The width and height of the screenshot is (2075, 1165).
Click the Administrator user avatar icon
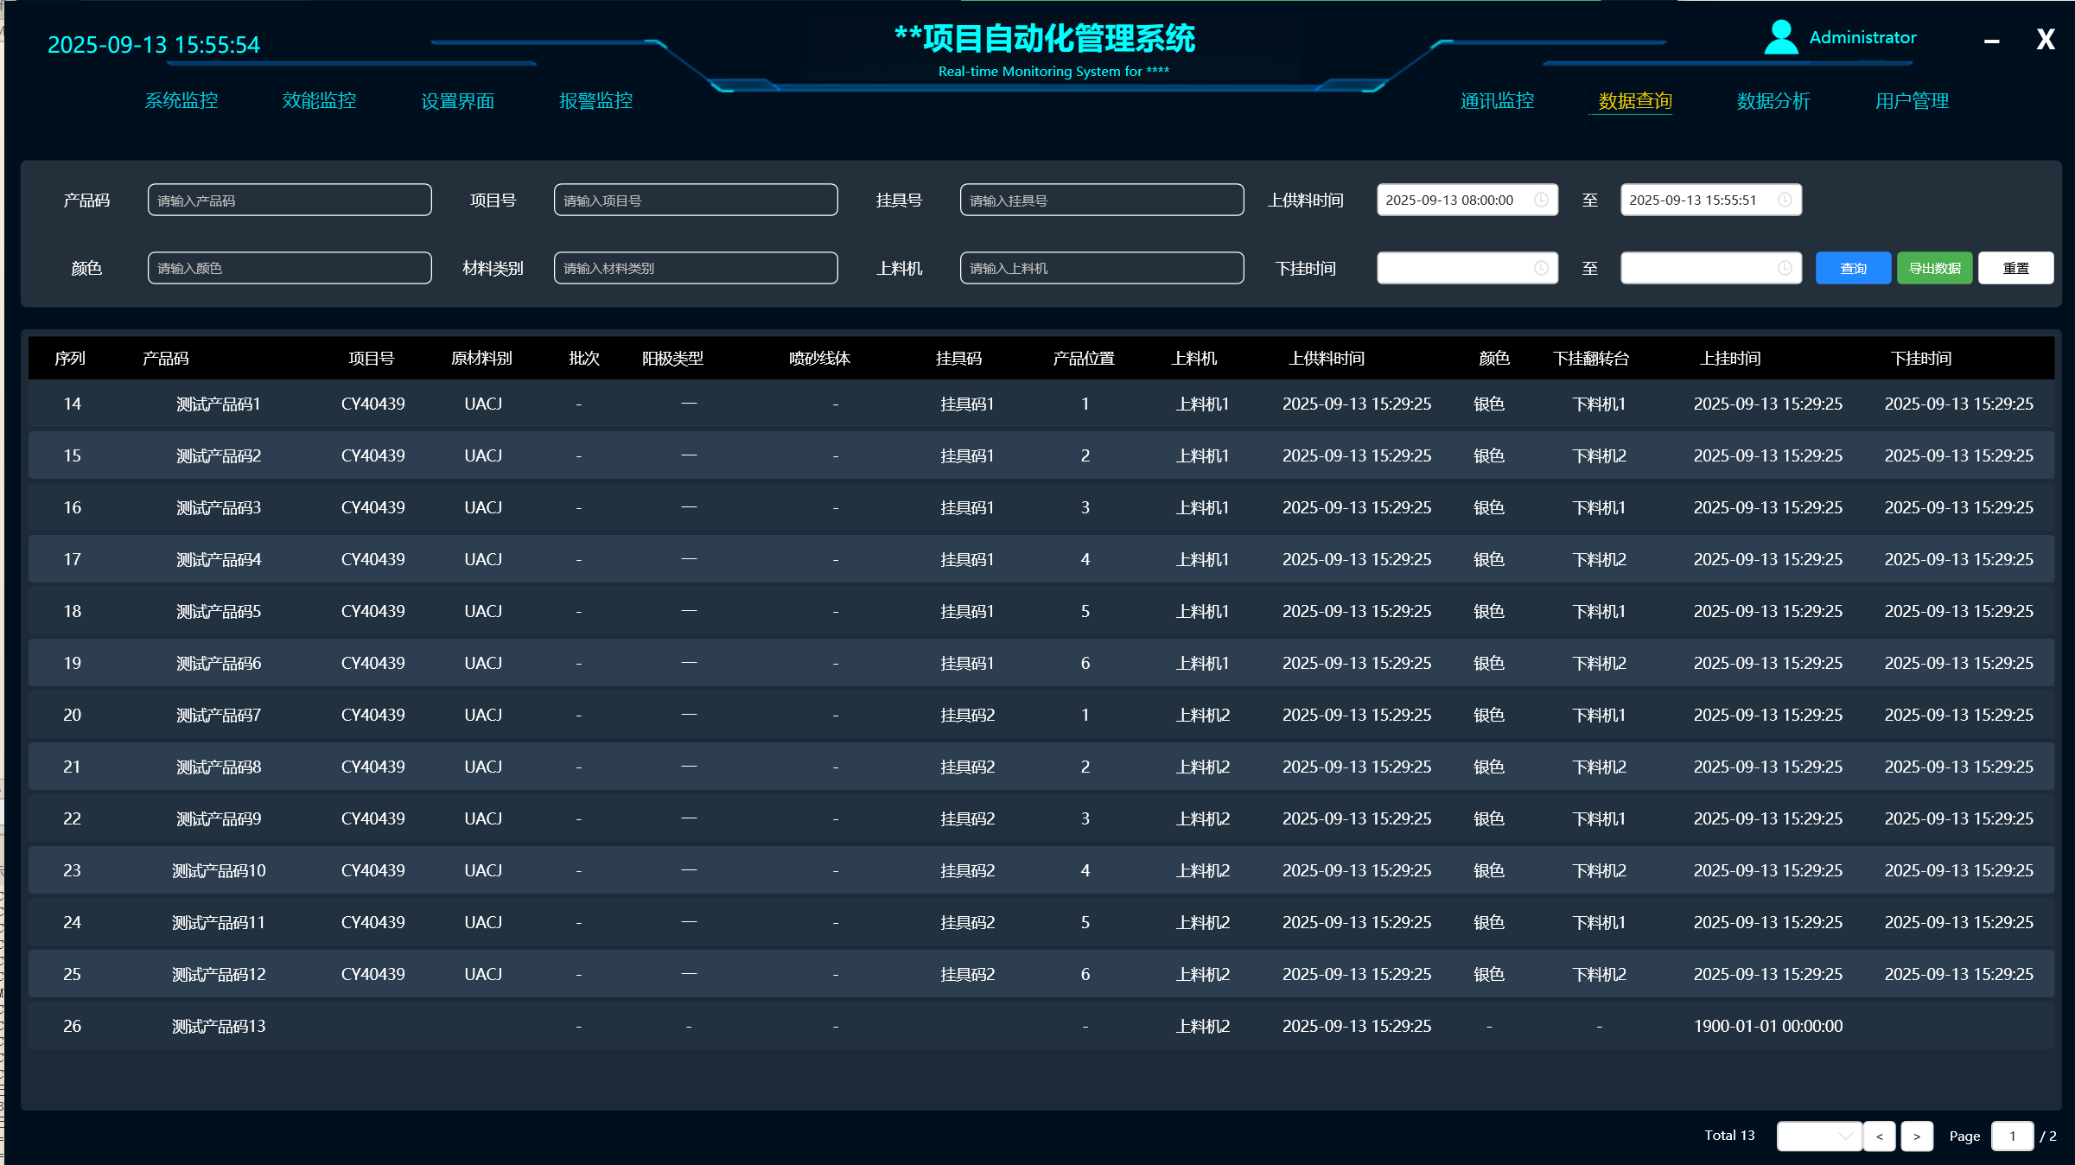pos(1780,37)
